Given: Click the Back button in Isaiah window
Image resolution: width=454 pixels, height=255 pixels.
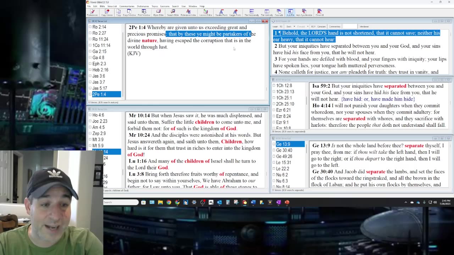Looking at the screenshot, I should [289, 27].
